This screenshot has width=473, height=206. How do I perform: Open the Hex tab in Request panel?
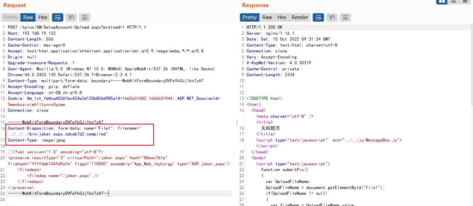(x=43, y=18)
